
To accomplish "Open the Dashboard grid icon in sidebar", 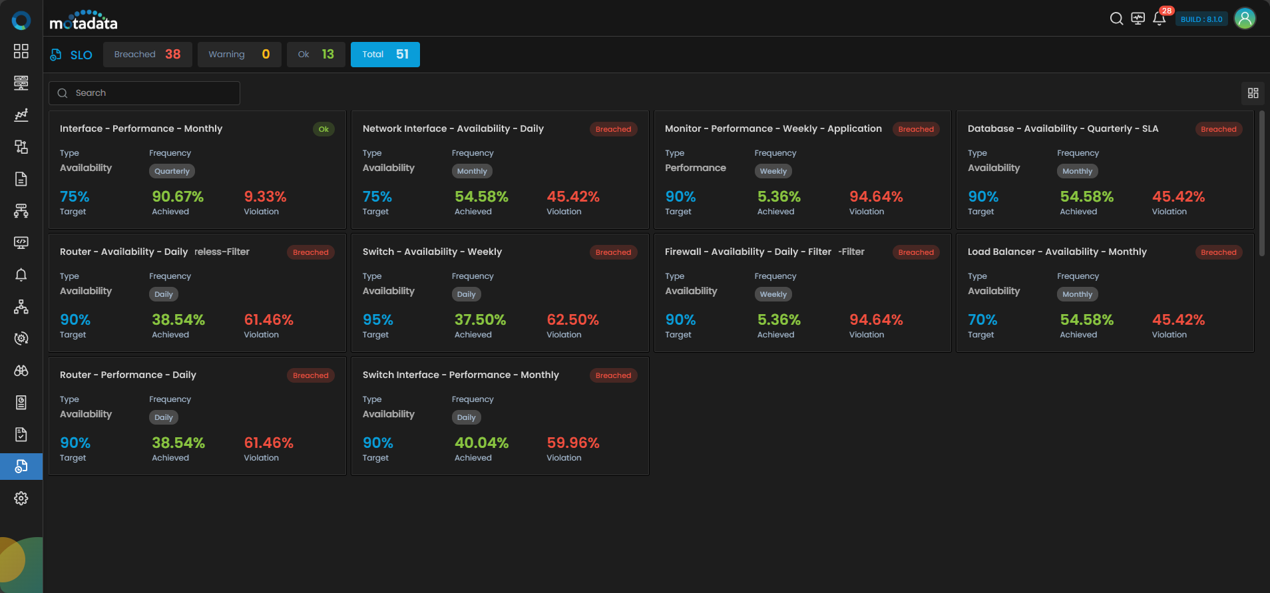I will [x=21, y=51].
